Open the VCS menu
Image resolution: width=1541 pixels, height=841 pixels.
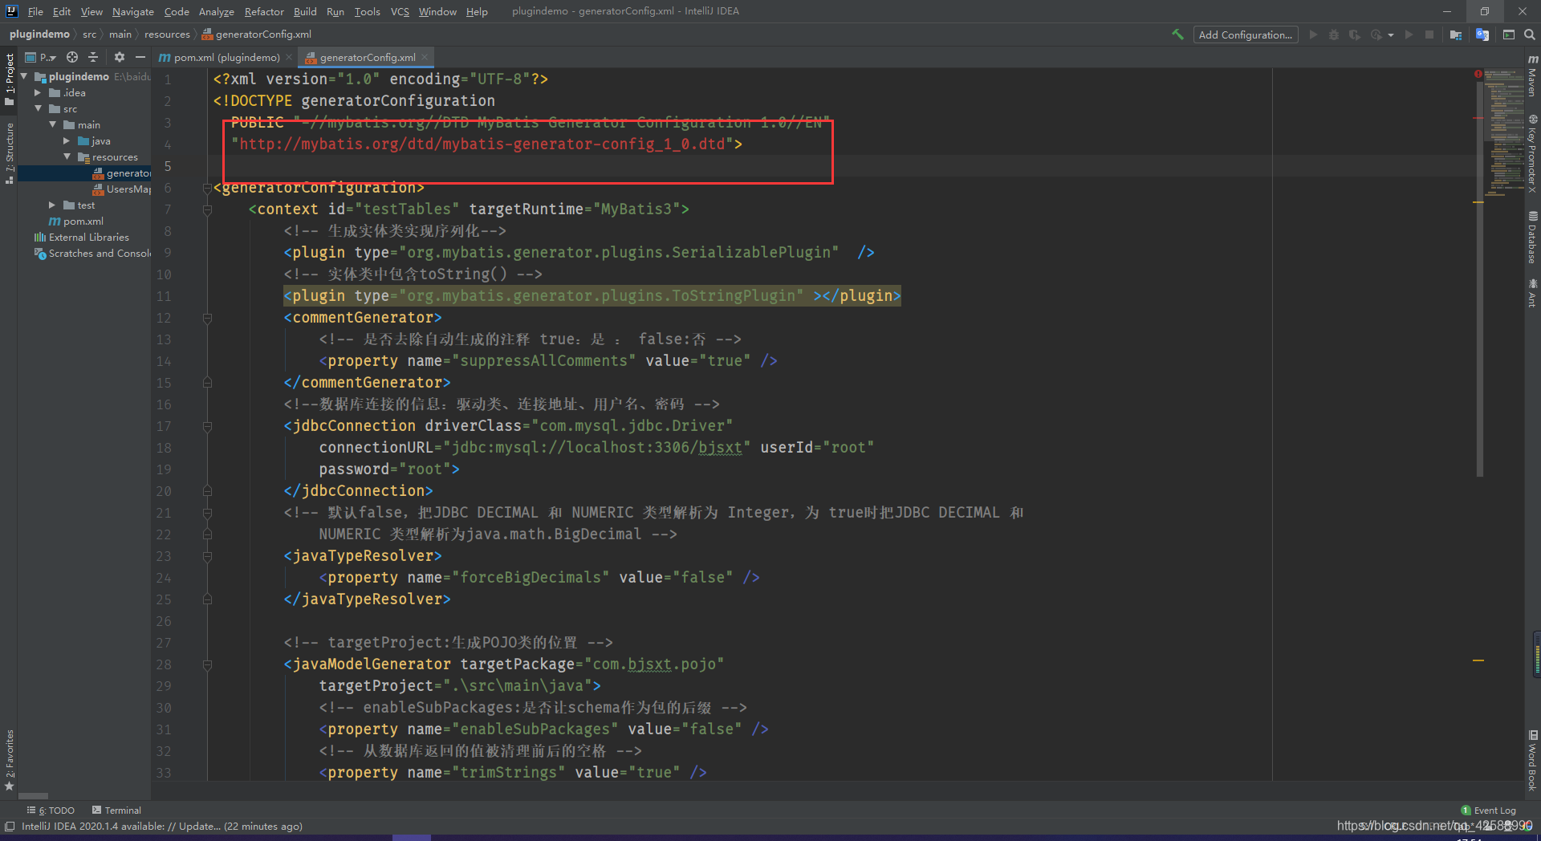pyautogui.click(x=400, y=11)
